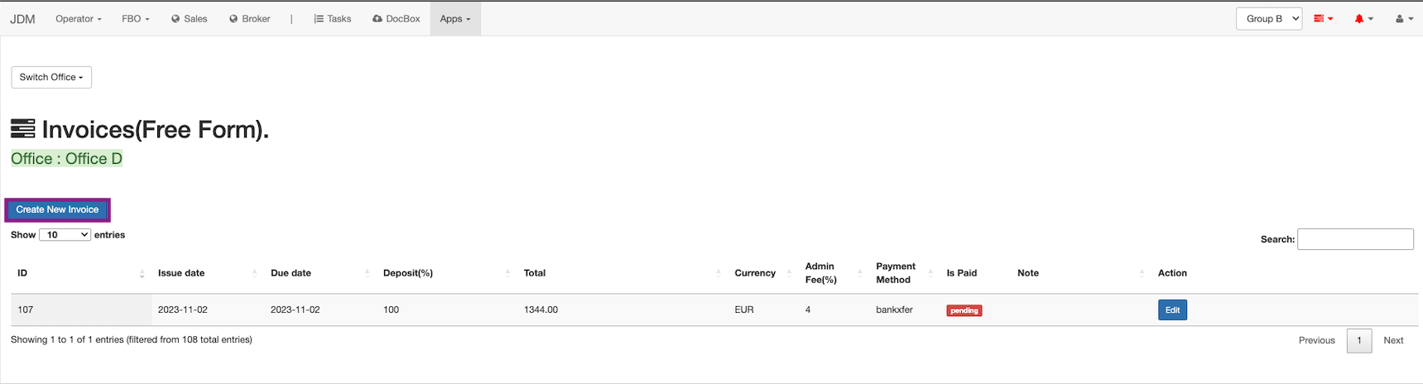This screenshot has height=384, width=1423.
Task: Expand the Operator dropdown menu
Action: pos(78,19)
